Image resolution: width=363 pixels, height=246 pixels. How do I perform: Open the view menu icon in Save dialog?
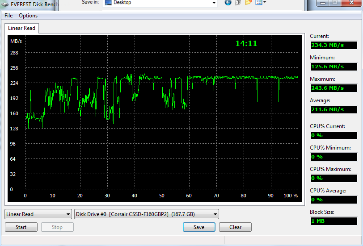pyautogui.click(x=261, y=3)
